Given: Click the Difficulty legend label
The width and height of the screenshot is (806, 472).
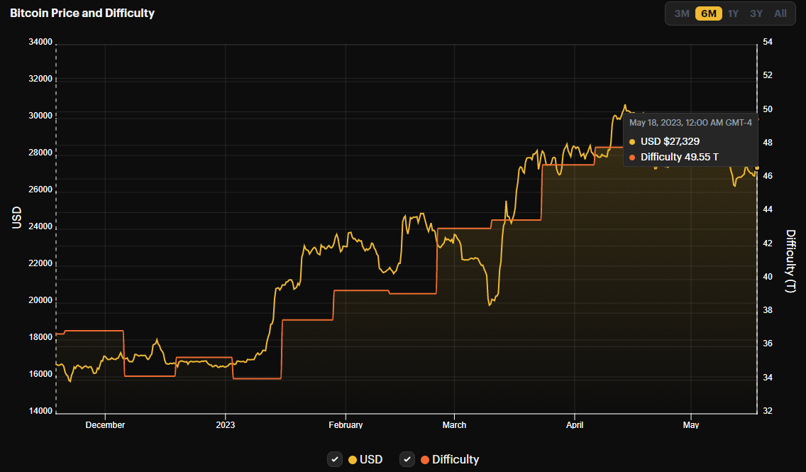Looking at the screenshot, I should [456, 459].
